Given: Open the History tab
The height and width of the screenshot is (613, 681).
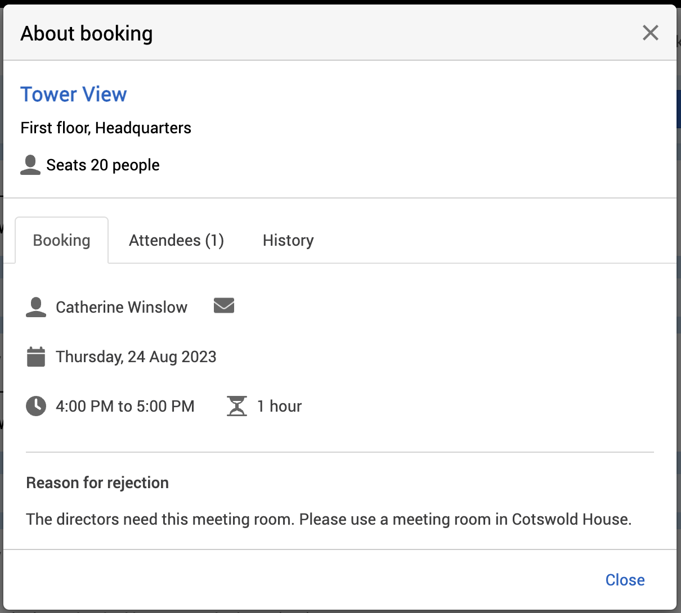Looking at the screenshot, I should tap(288, 241).
